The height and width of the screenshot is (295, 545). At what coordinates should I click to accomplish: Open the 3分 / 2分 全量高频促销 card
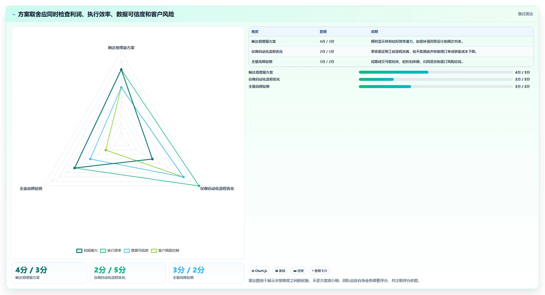tap(207, 273)
